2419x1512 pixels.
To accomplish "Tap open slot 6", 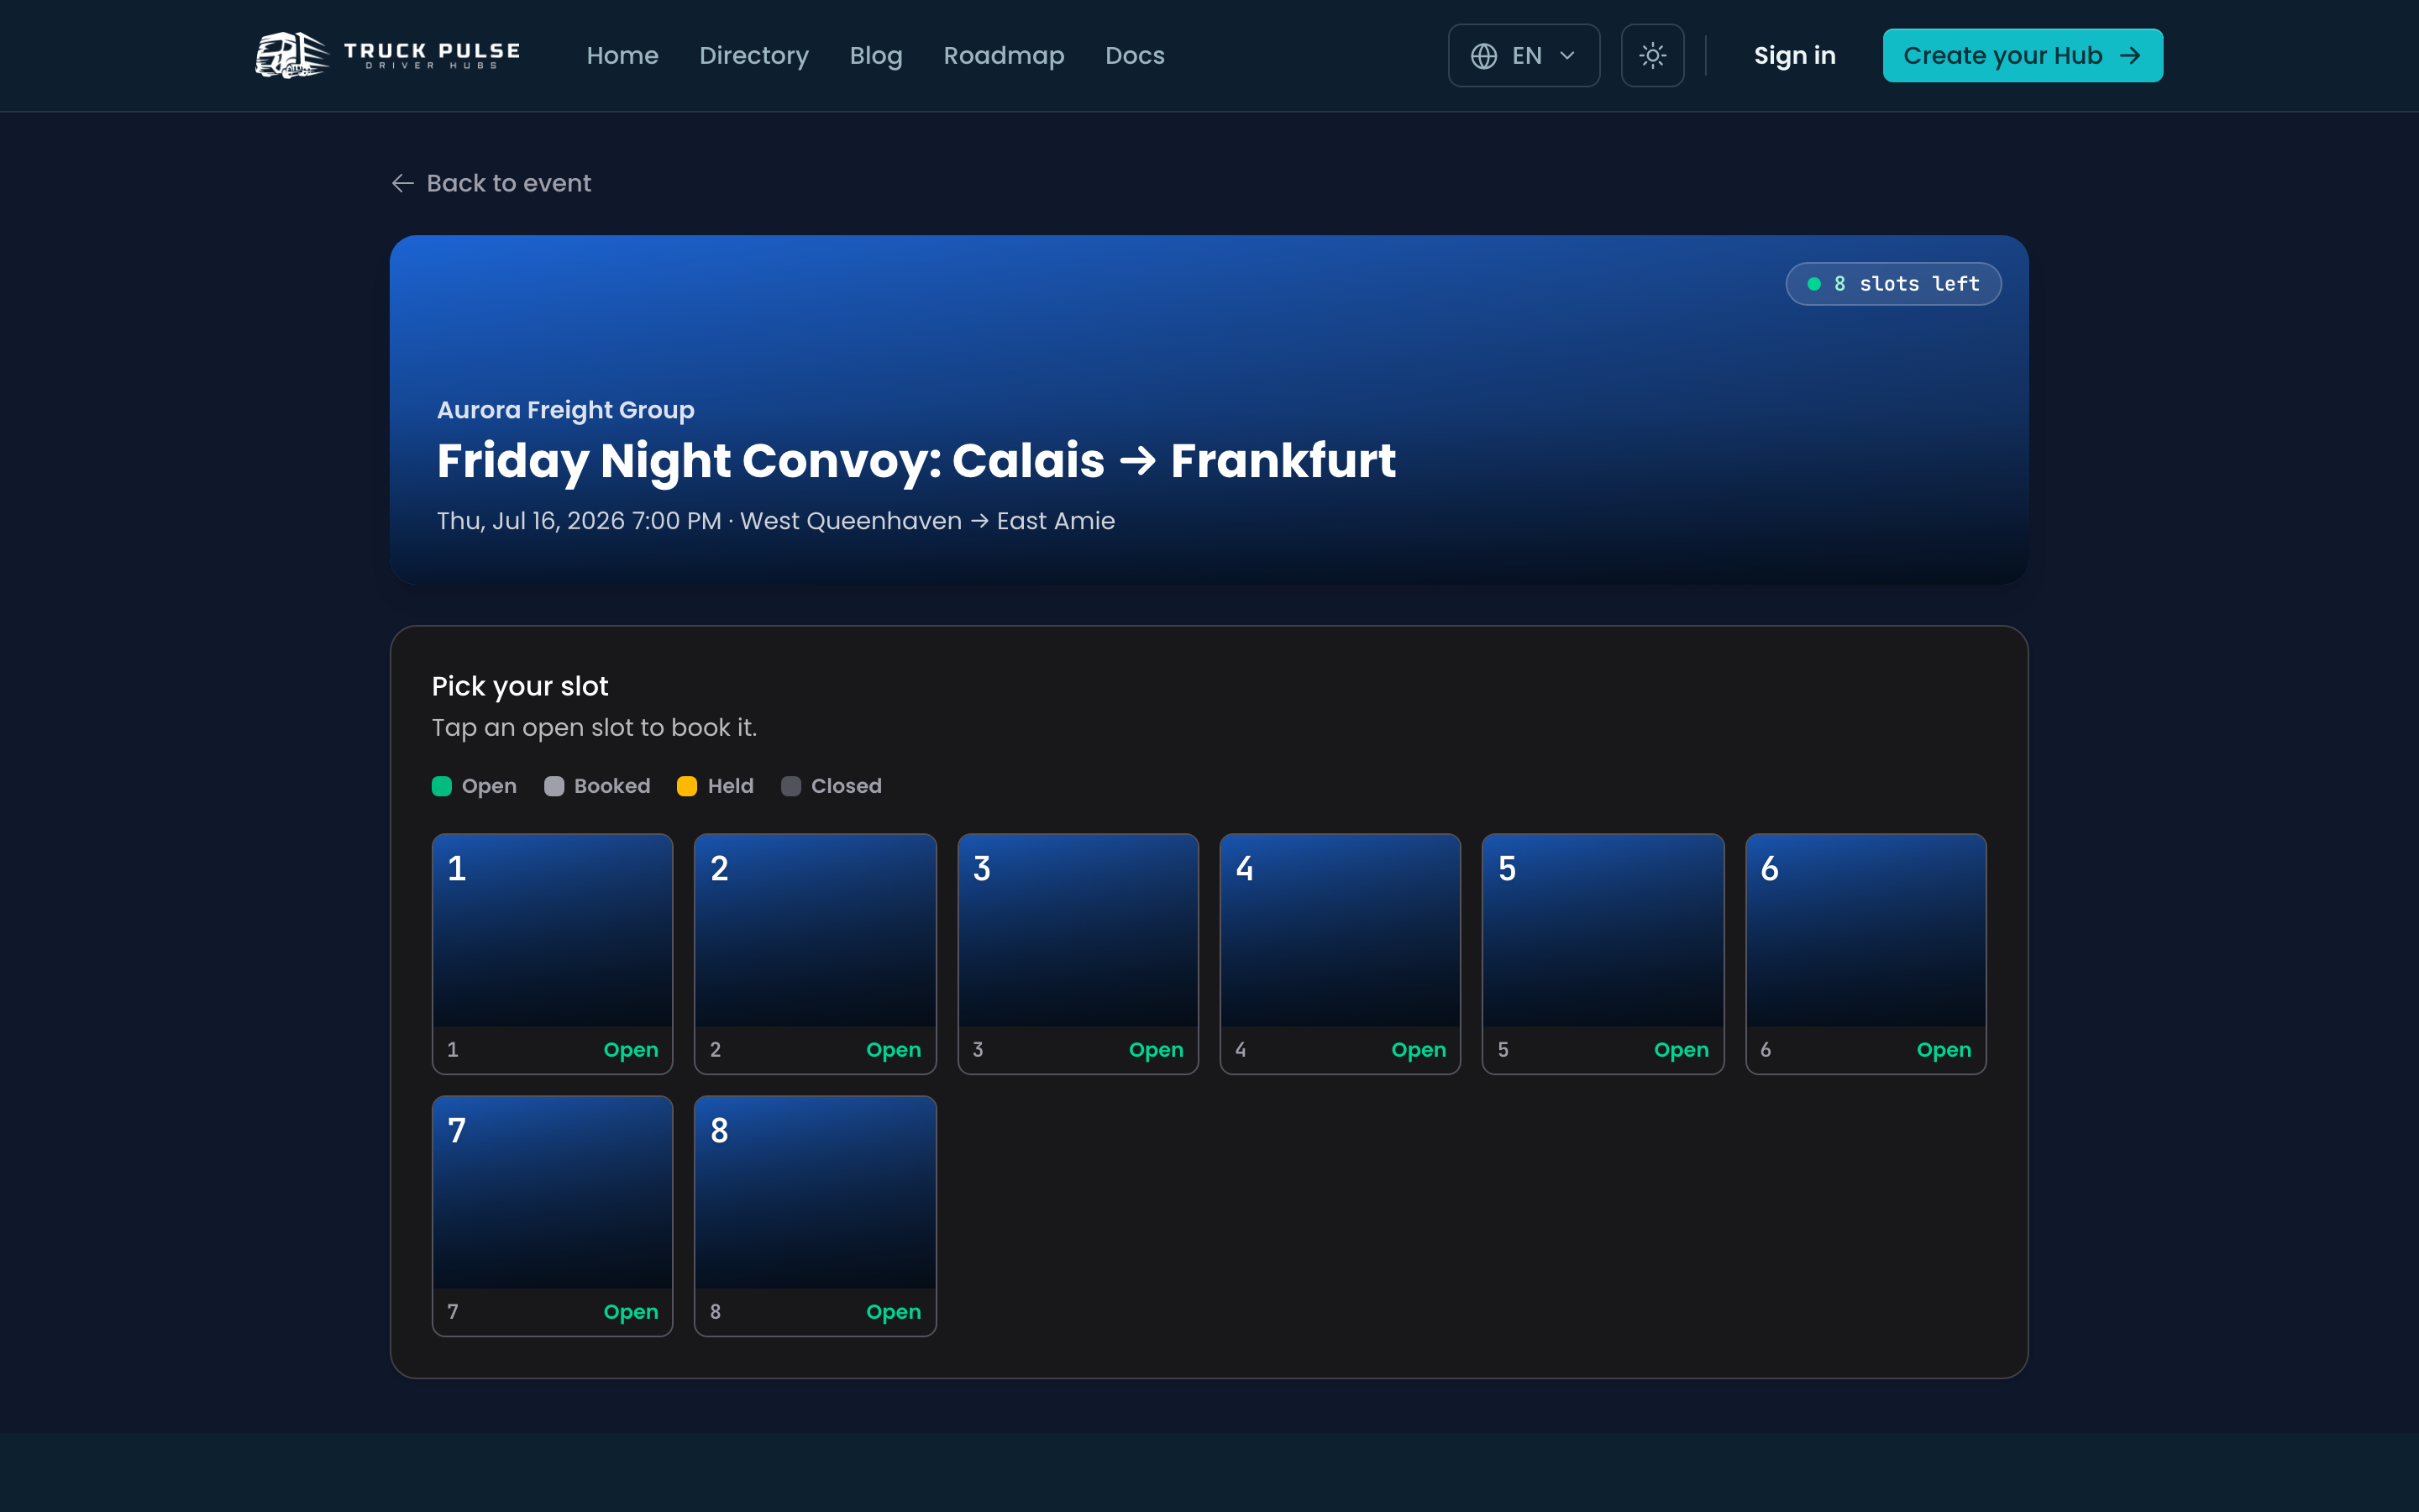I will click(x=1865, y=953).
